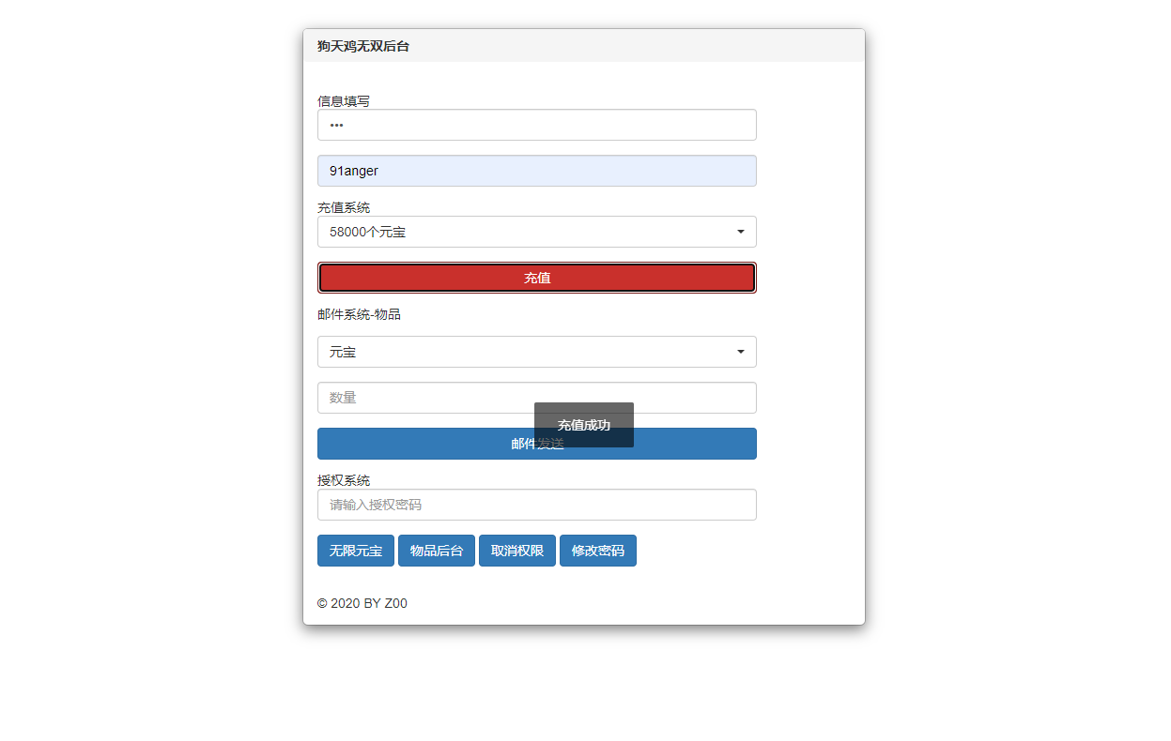Screen dimensions: 1171x741
Task: Click the username field containing 91anger
Action: (x=536, y=171)
